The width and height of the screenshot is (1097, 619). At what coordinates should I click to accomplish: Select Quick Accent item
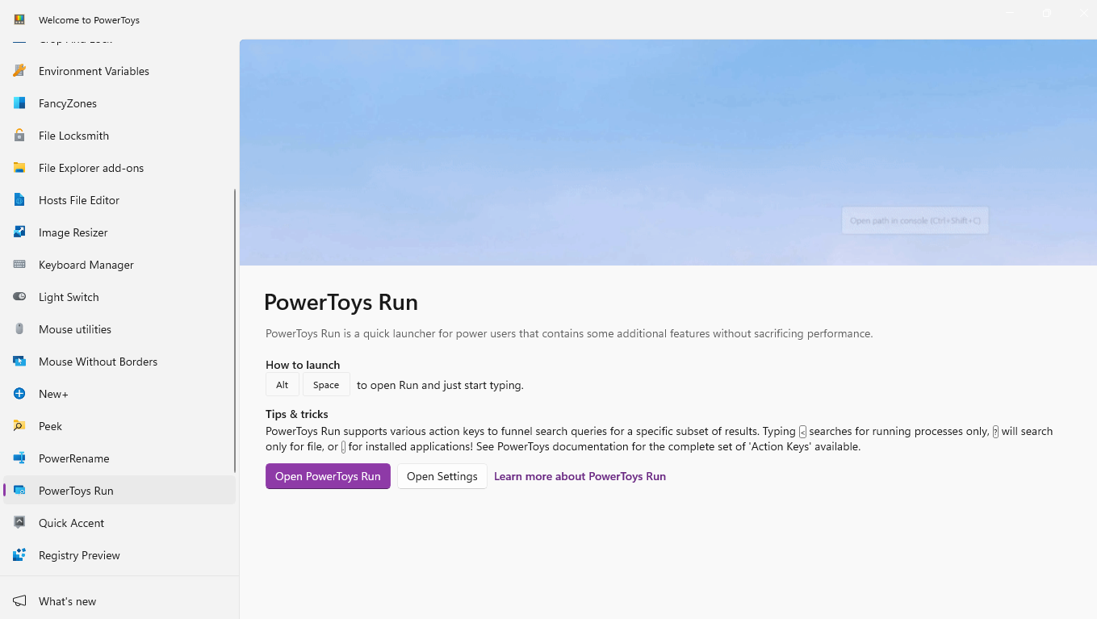(x=119, y=523)
